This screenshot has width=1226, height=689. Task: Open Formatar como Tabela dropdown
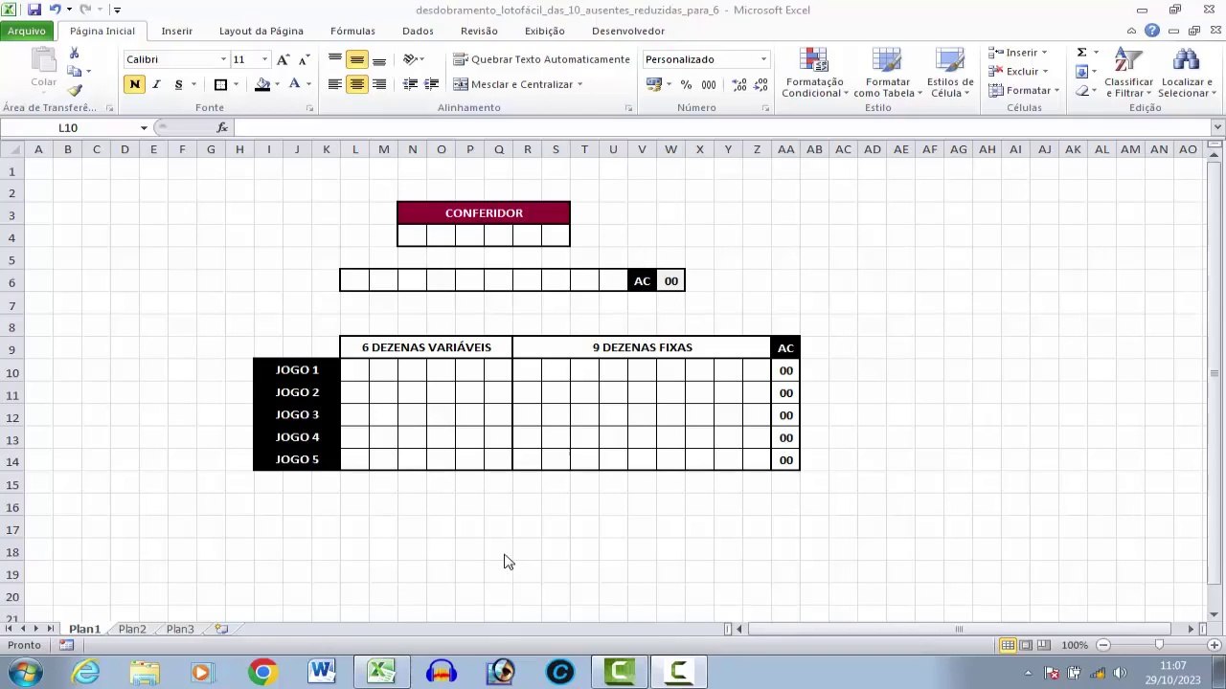coord(888,73)
